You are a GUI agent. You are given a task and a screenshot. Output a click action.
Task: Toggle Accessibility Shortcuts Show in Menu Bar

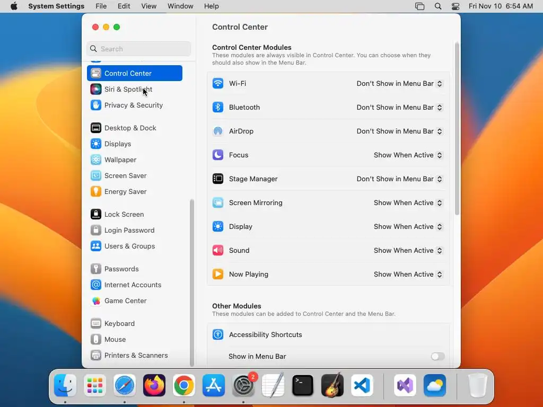click(x=437, y=357)
